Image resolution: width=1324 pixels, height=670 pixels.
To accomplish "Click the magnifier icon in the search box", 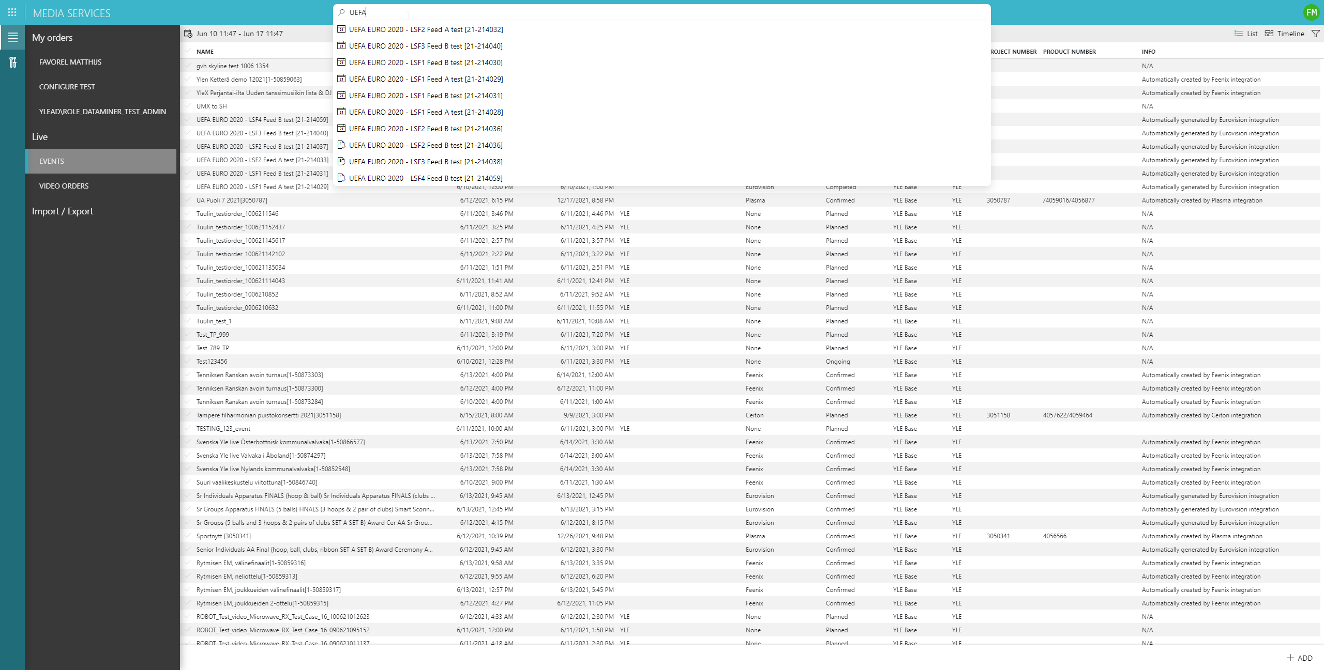I will (x=341, y=12).
